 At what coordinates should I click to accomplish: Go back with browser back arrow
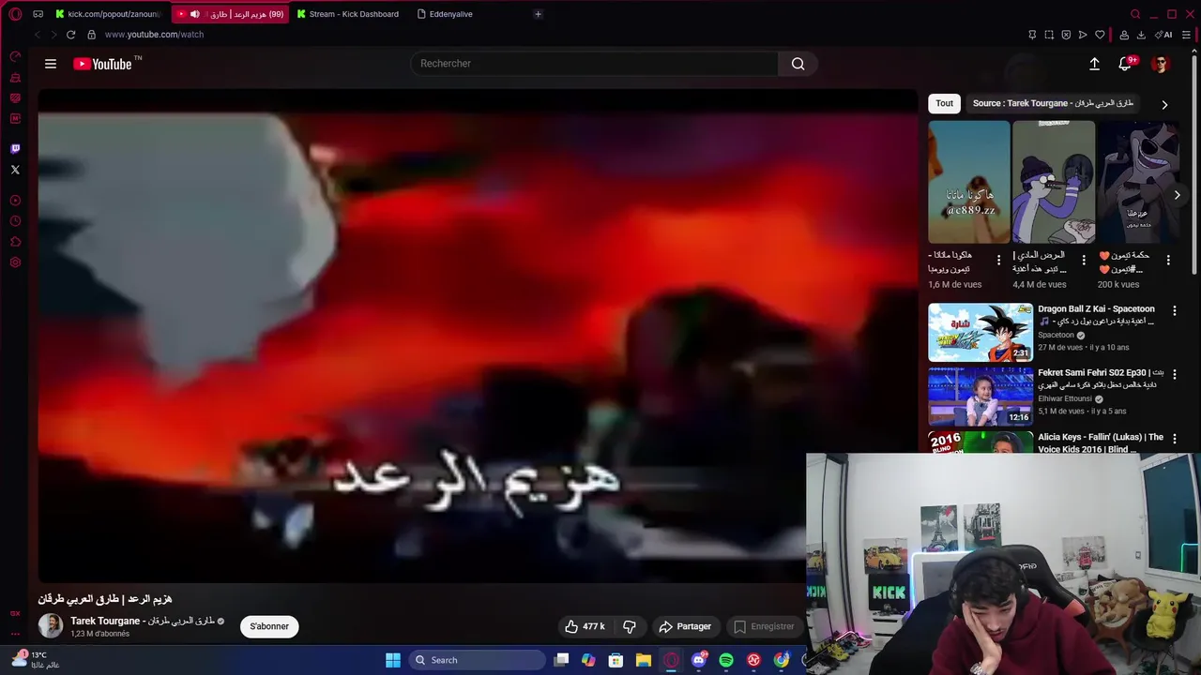tap(38, 35)
